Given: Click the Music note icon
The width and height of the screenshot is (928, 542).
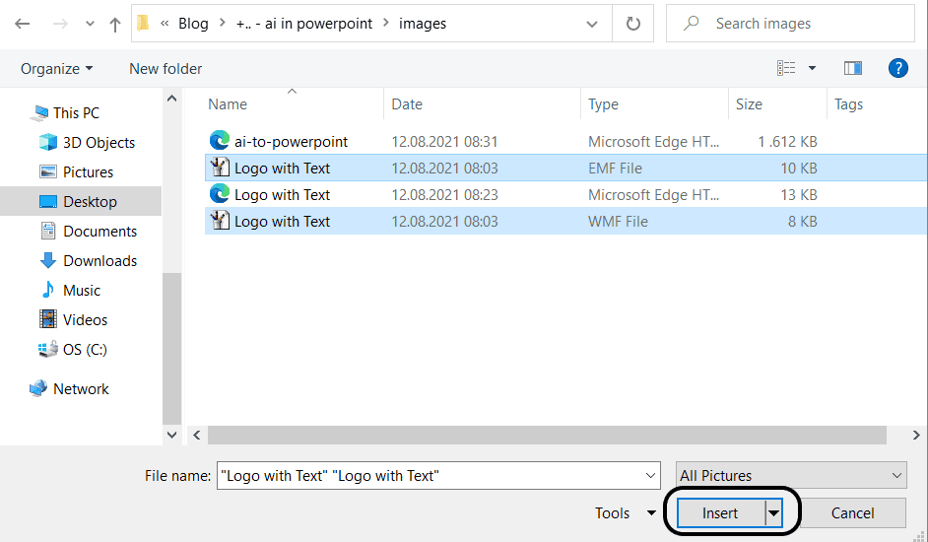Looking at the screenshot, I should tap(48, 290).
